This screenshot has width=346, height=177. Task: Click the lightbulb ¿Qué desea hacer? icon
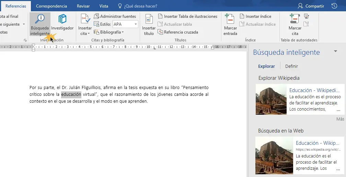120,6
